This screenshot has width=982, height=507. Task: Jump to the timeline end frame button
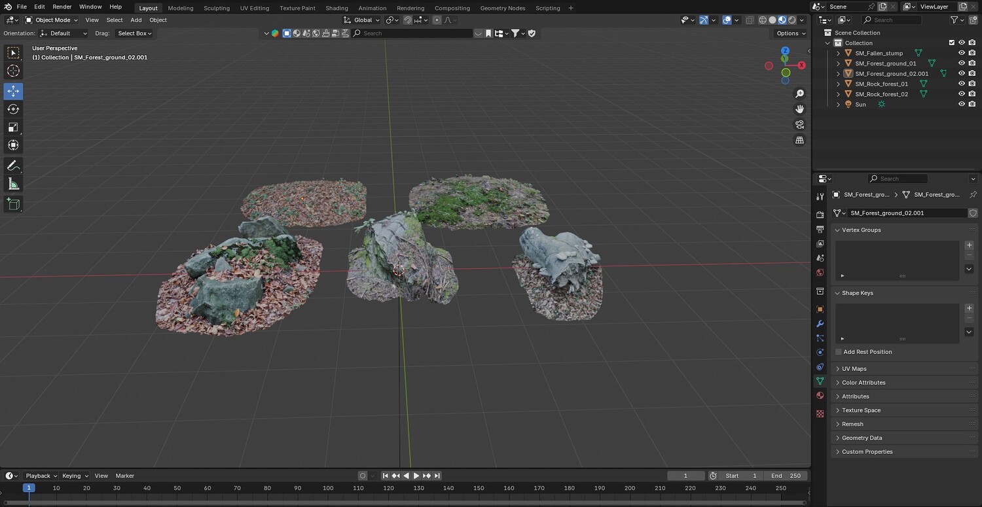pos(437,476)
